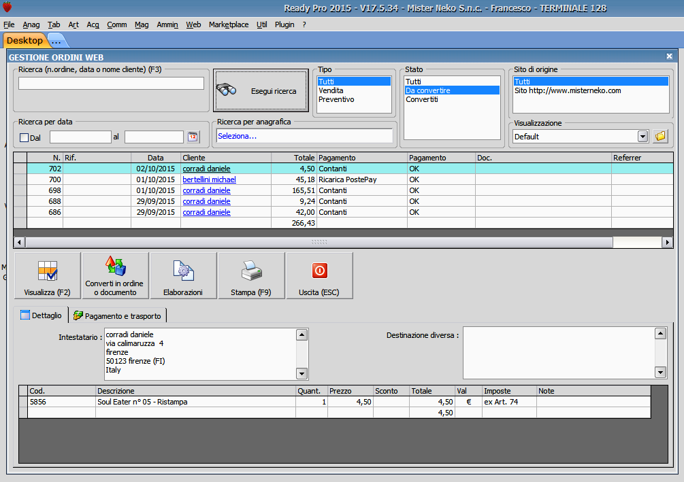Expand the Visualizzazione Default dropdown
Screen dimensions: 684x482
(642, 137)
